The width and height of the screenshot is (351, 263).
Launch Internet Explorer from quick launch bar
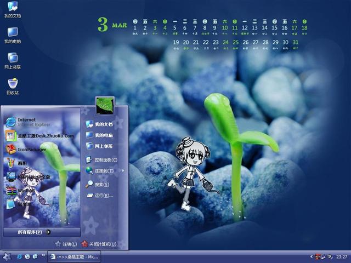[20, 256]
